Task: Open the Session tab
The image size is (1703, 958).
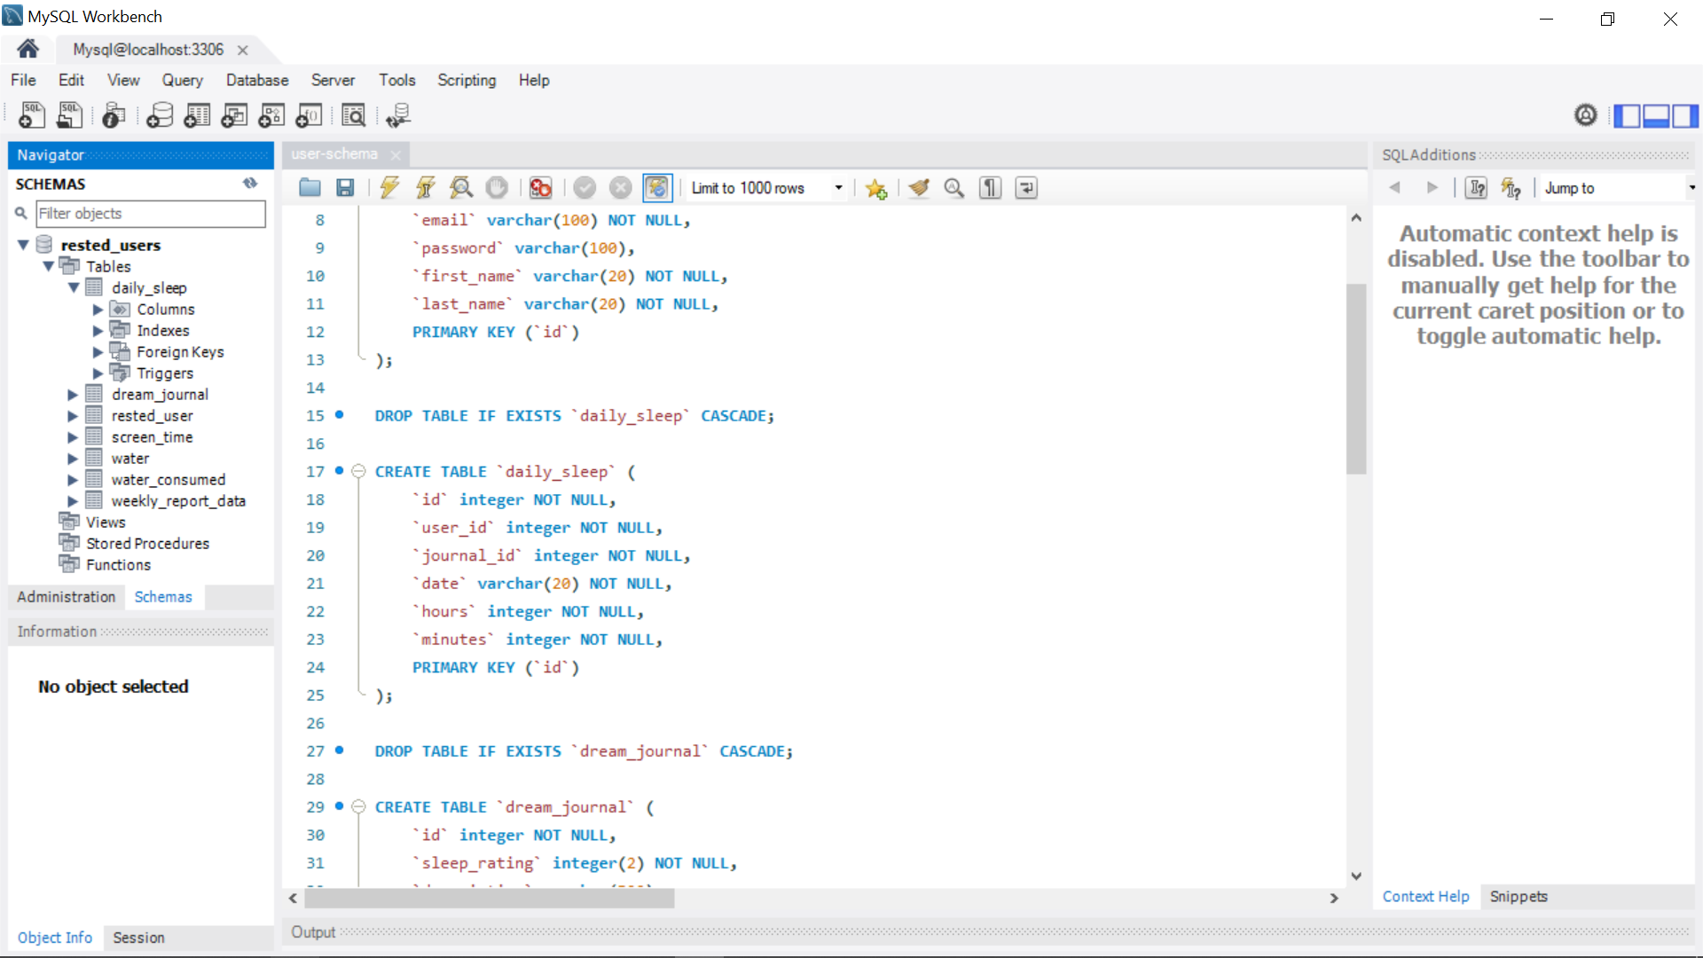Action: [138, 938]
